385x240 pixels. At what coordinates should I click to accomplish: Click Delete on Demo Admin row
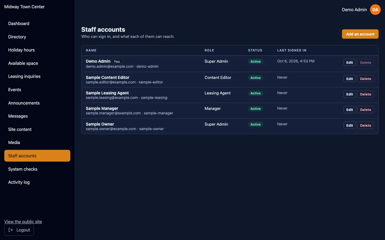coord(365,62)
